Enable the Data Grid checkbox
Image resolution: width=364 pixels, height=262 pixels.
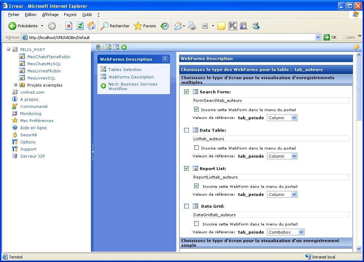[187, 206]
